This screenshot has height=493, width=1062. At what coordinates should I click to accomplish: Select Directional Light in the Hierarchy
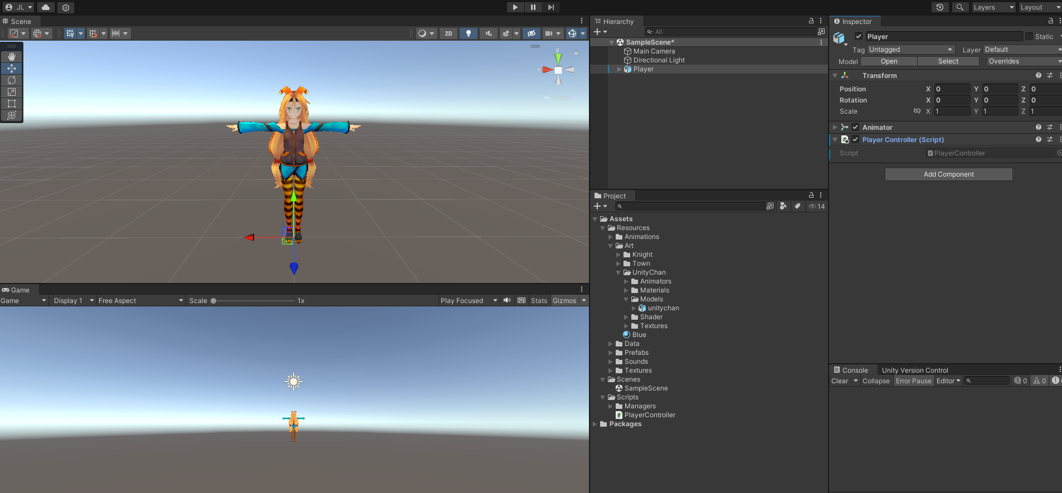tap(659, 60)
